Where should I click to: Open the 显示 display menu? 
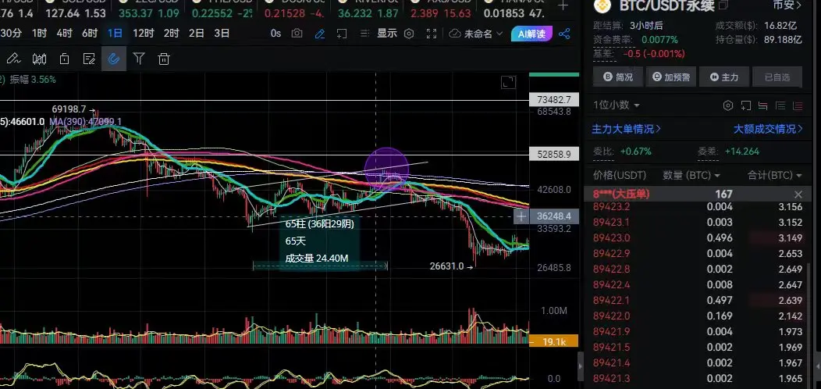(x=387, y=34)
